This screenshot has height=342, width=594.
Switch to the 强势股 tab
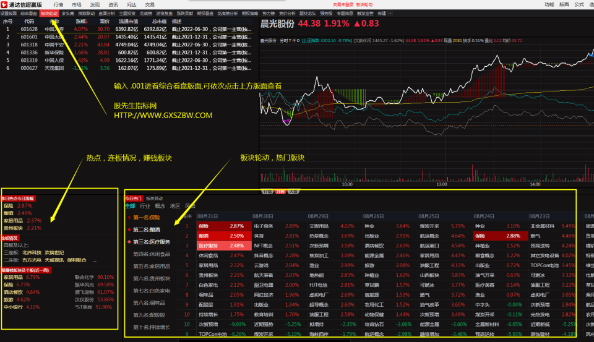pos(326,13)
